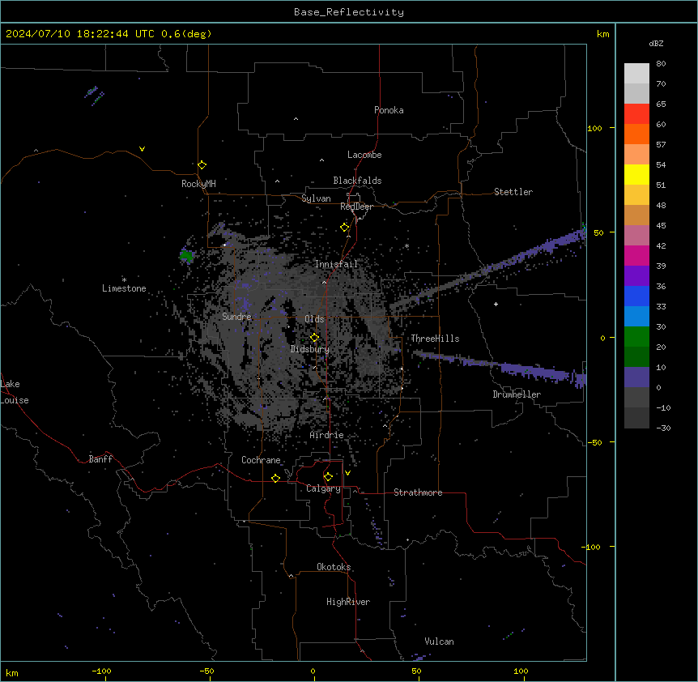Image resolution: width=698 pixels, height=682 pixels.
Task: Select the yellow diamond marker above Calgary label
Action: point(328,477)
